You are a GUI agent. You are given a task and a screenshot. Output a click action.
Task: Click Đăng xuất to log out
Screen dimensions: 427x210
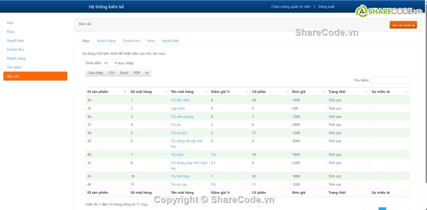(x=326, y=7)
